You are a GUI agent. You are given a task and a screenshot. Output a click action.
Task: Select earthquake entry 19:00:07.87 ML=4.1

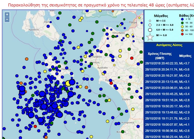click(167, 124)
